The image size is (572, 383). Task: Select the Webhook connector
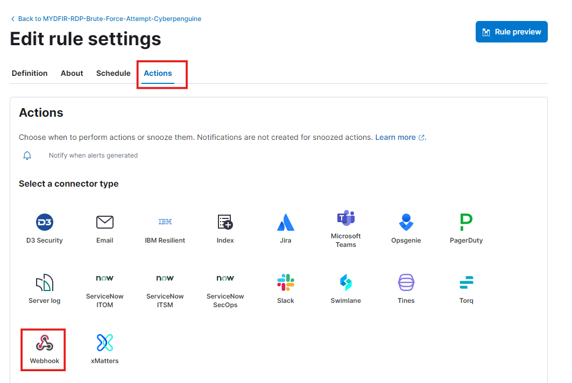(45, 350)
